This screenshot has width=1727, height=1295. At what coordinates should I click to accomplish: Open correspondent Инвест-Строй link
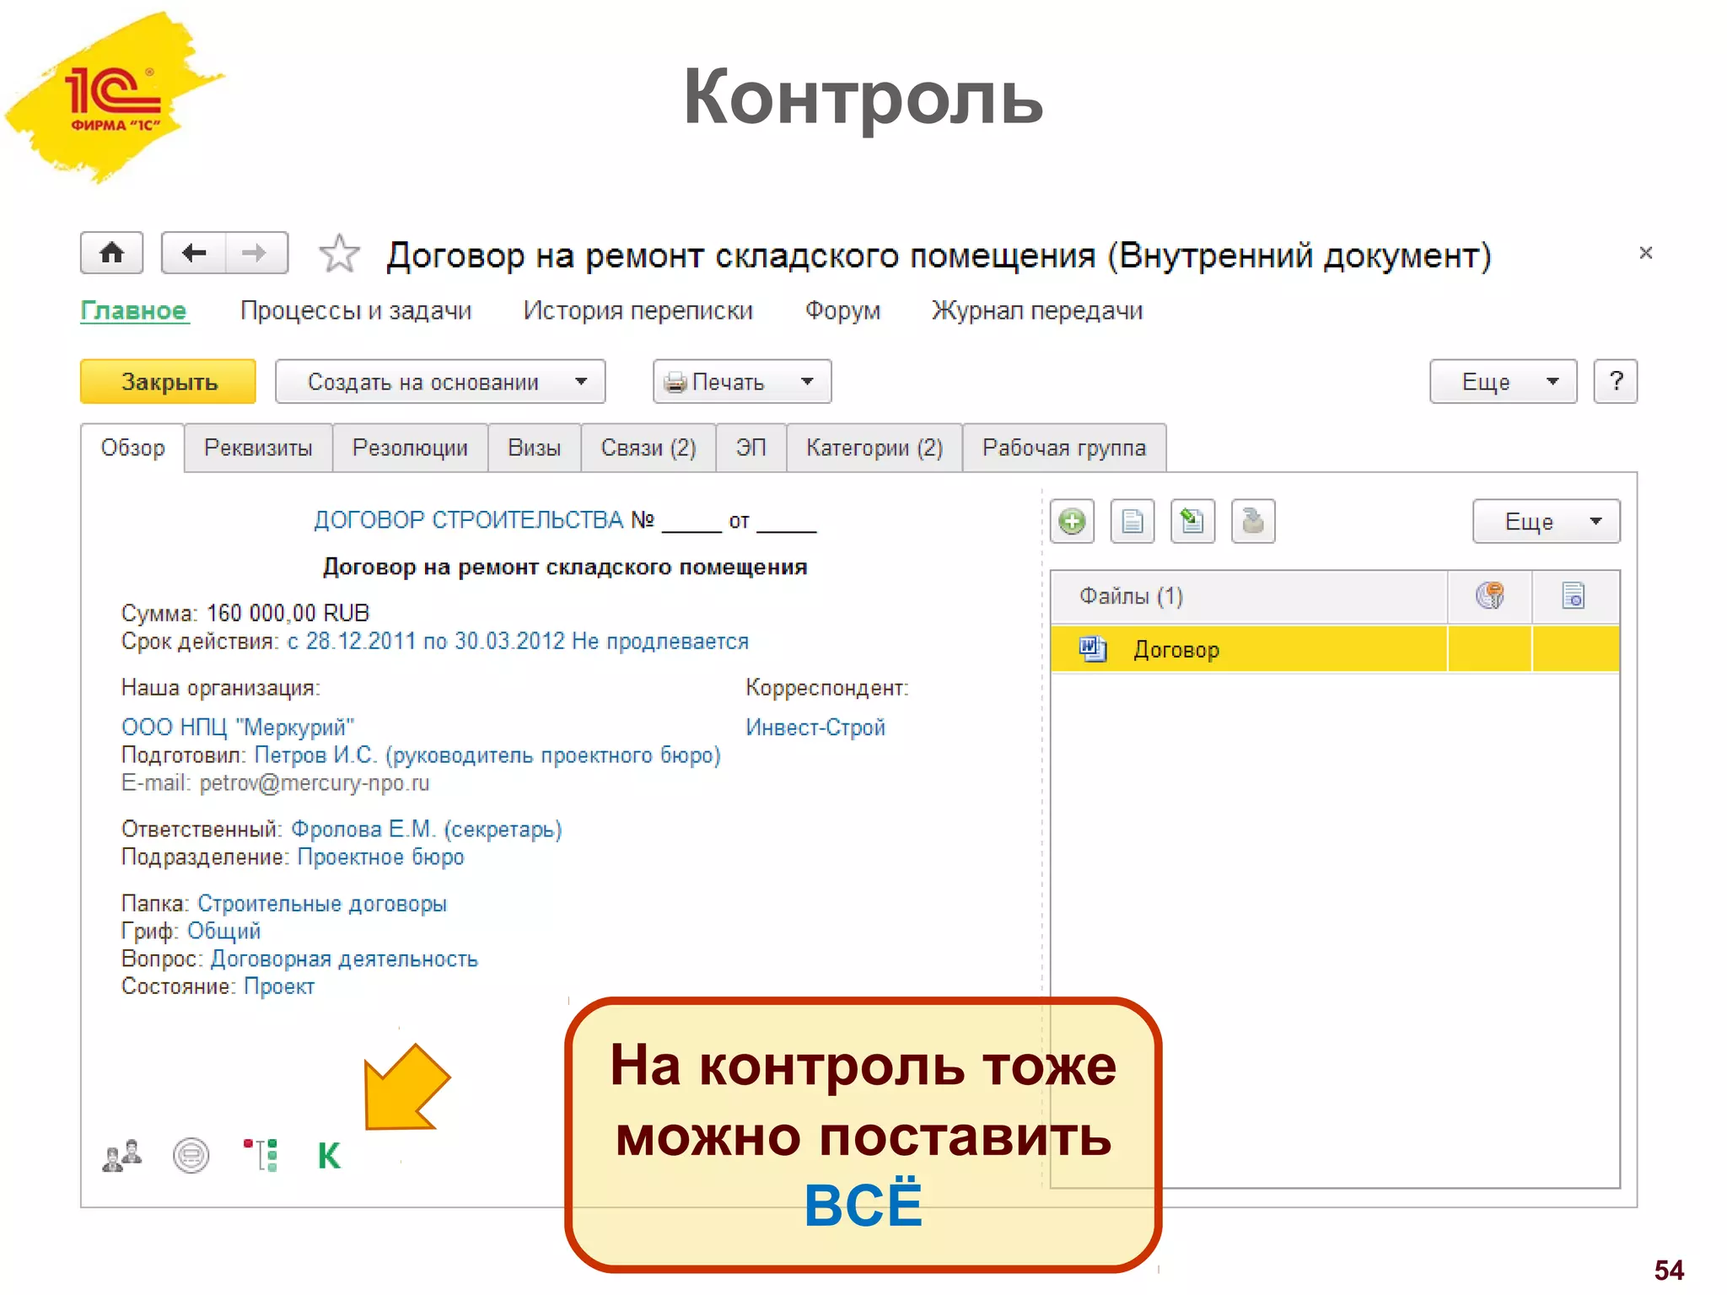coord(815,727)
